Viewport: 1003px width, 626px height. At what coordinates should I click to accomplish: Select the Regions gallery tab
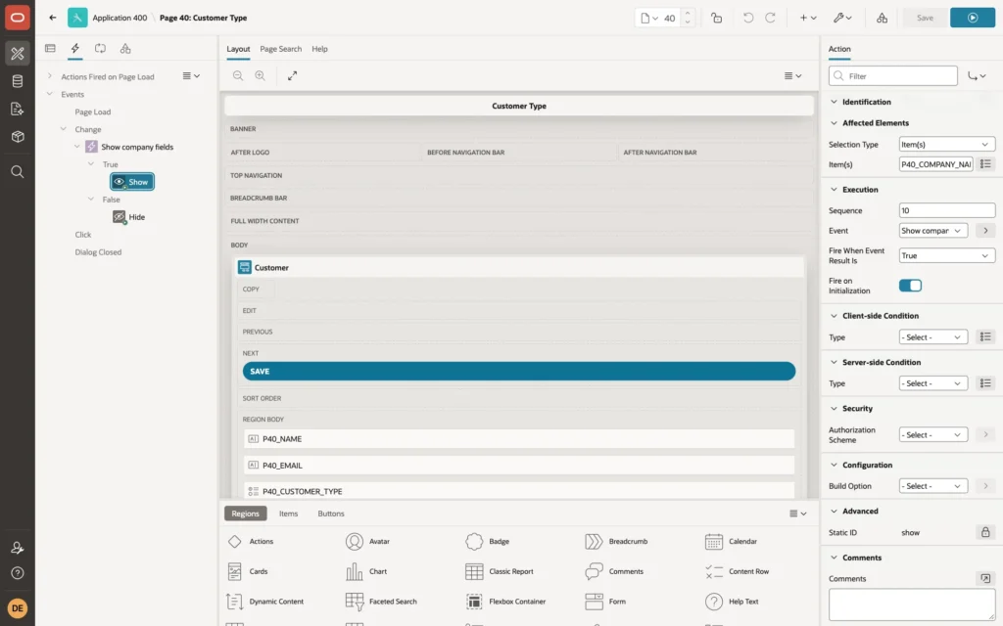coord(246,514)
